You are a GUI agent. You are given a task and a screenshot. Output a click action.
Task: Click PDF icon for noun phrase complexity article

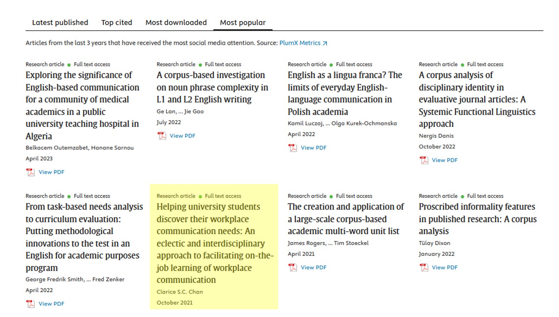click(161, 136)
